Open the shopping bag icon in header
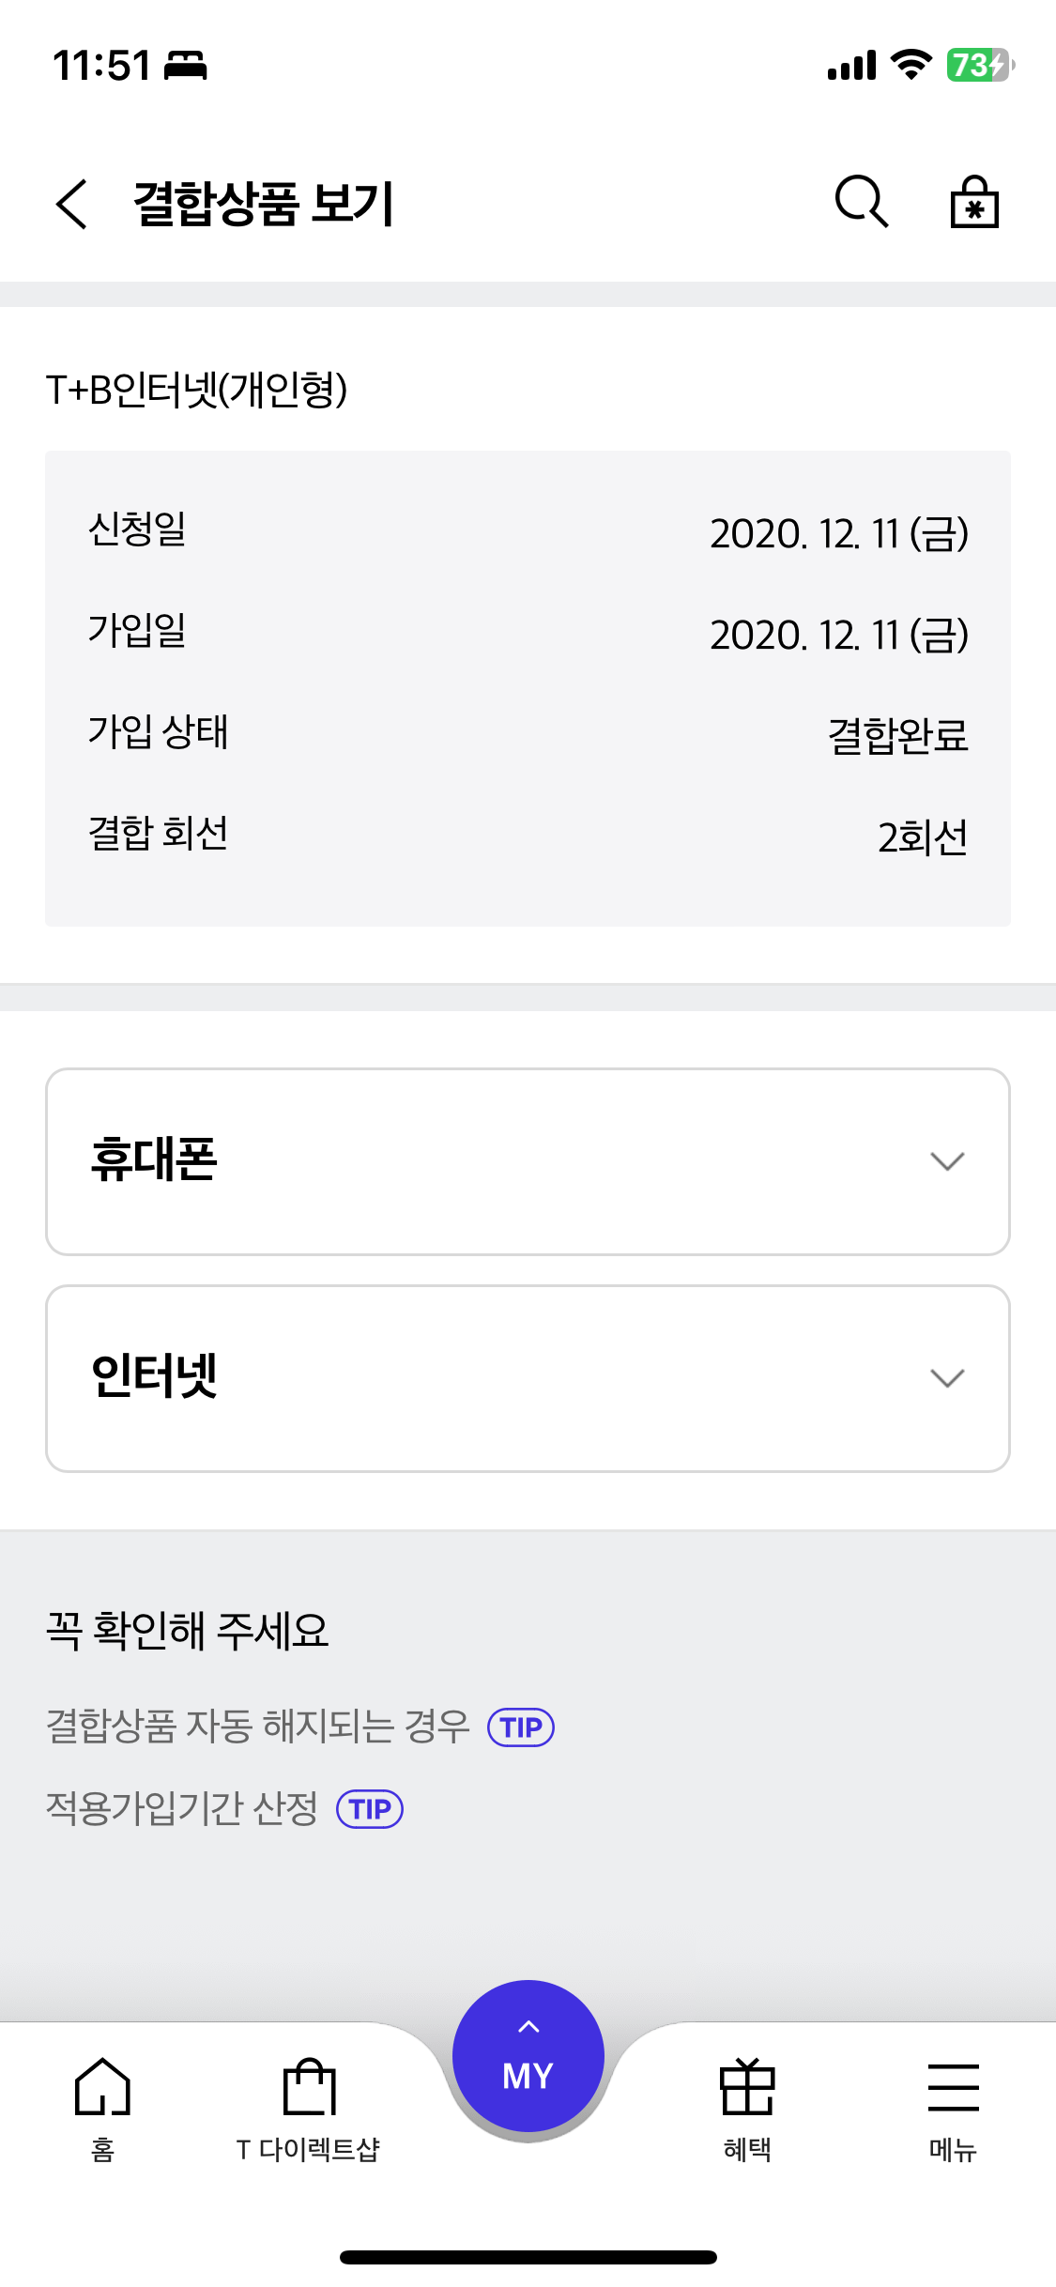The width and height of the screenshot is (1056, 2287). pyautogui.click(x=974, y=202)
